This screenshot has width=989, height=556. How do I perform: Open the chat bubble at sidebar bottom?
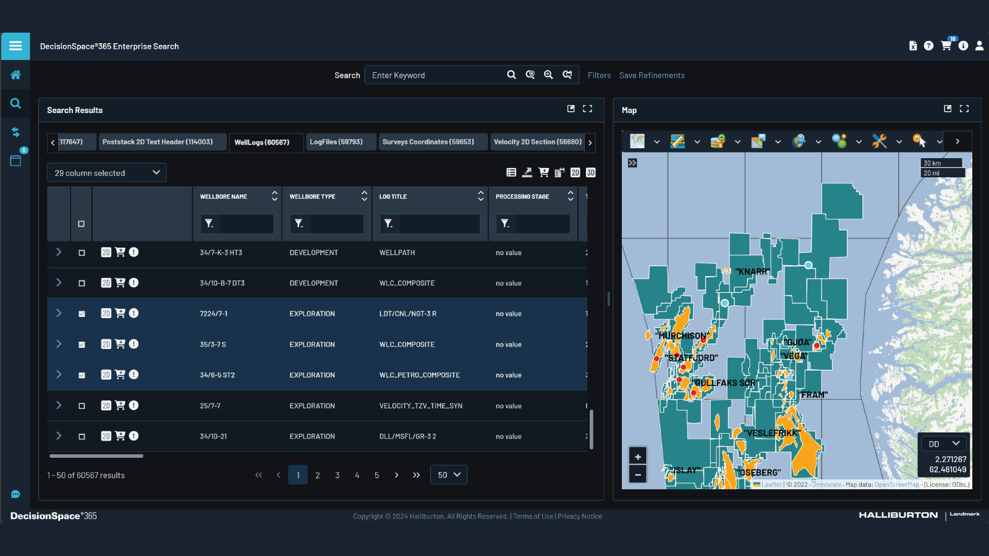(15, 494)
